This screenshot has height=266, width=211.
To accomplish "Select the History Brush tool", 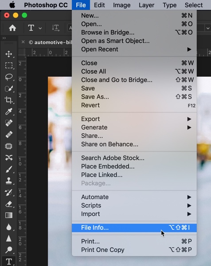I will (x=8, y=192).
